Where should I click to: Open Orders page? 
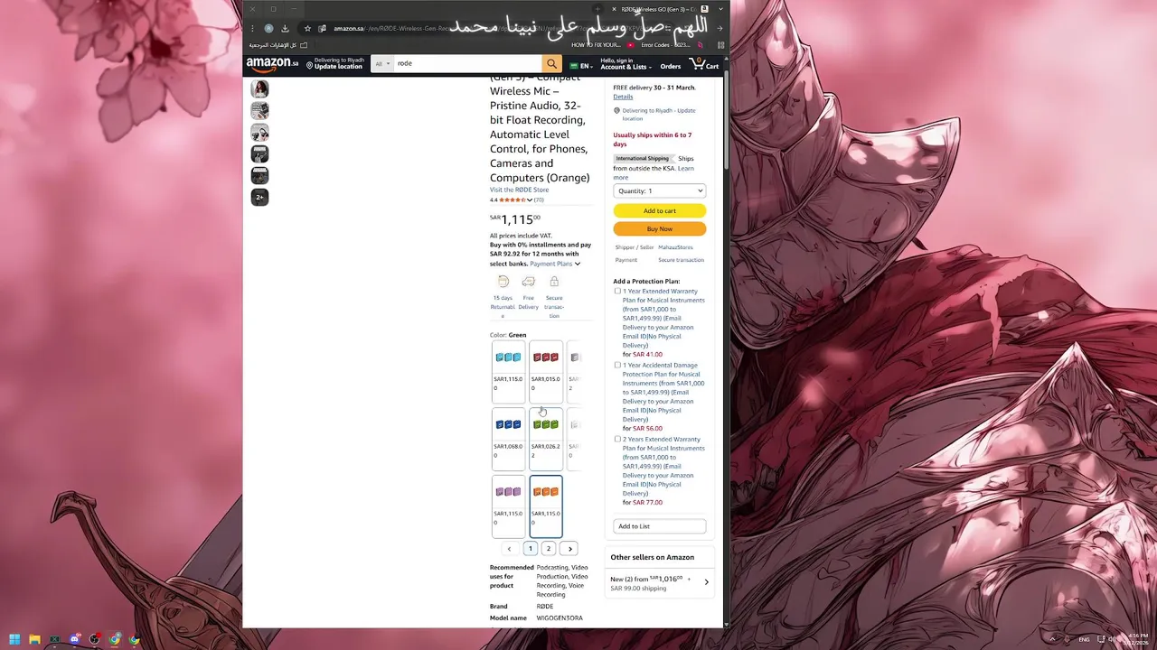coord(670,66)
